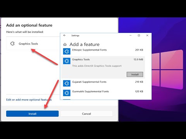Click the 219 KB size value
Screen dimensions: 186x139
tap(139, 82)
